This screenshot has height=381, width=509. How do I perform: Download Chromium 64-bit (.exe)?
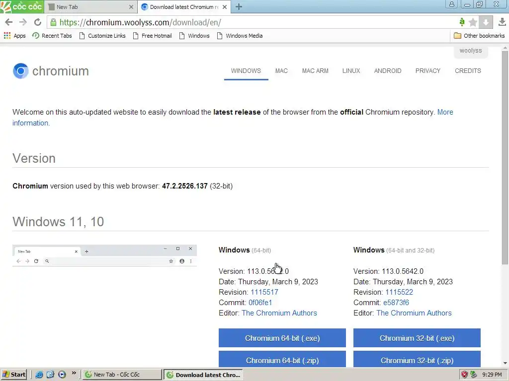[x=282, y=338]
